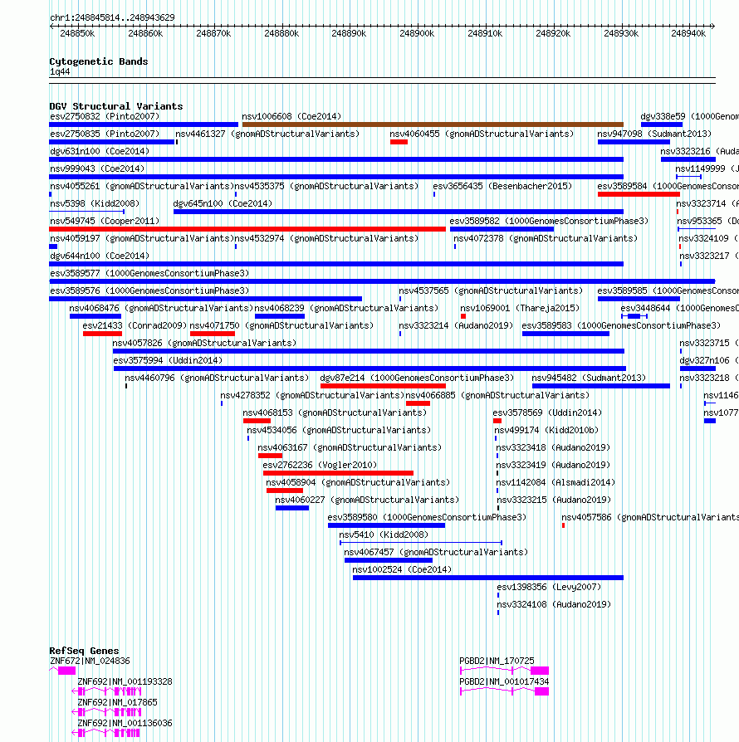Image resolution: width=739 pixels, height=742 pixels.
Task: Click nsv4063167 gnomAD variant label
Action: (350, 447)
